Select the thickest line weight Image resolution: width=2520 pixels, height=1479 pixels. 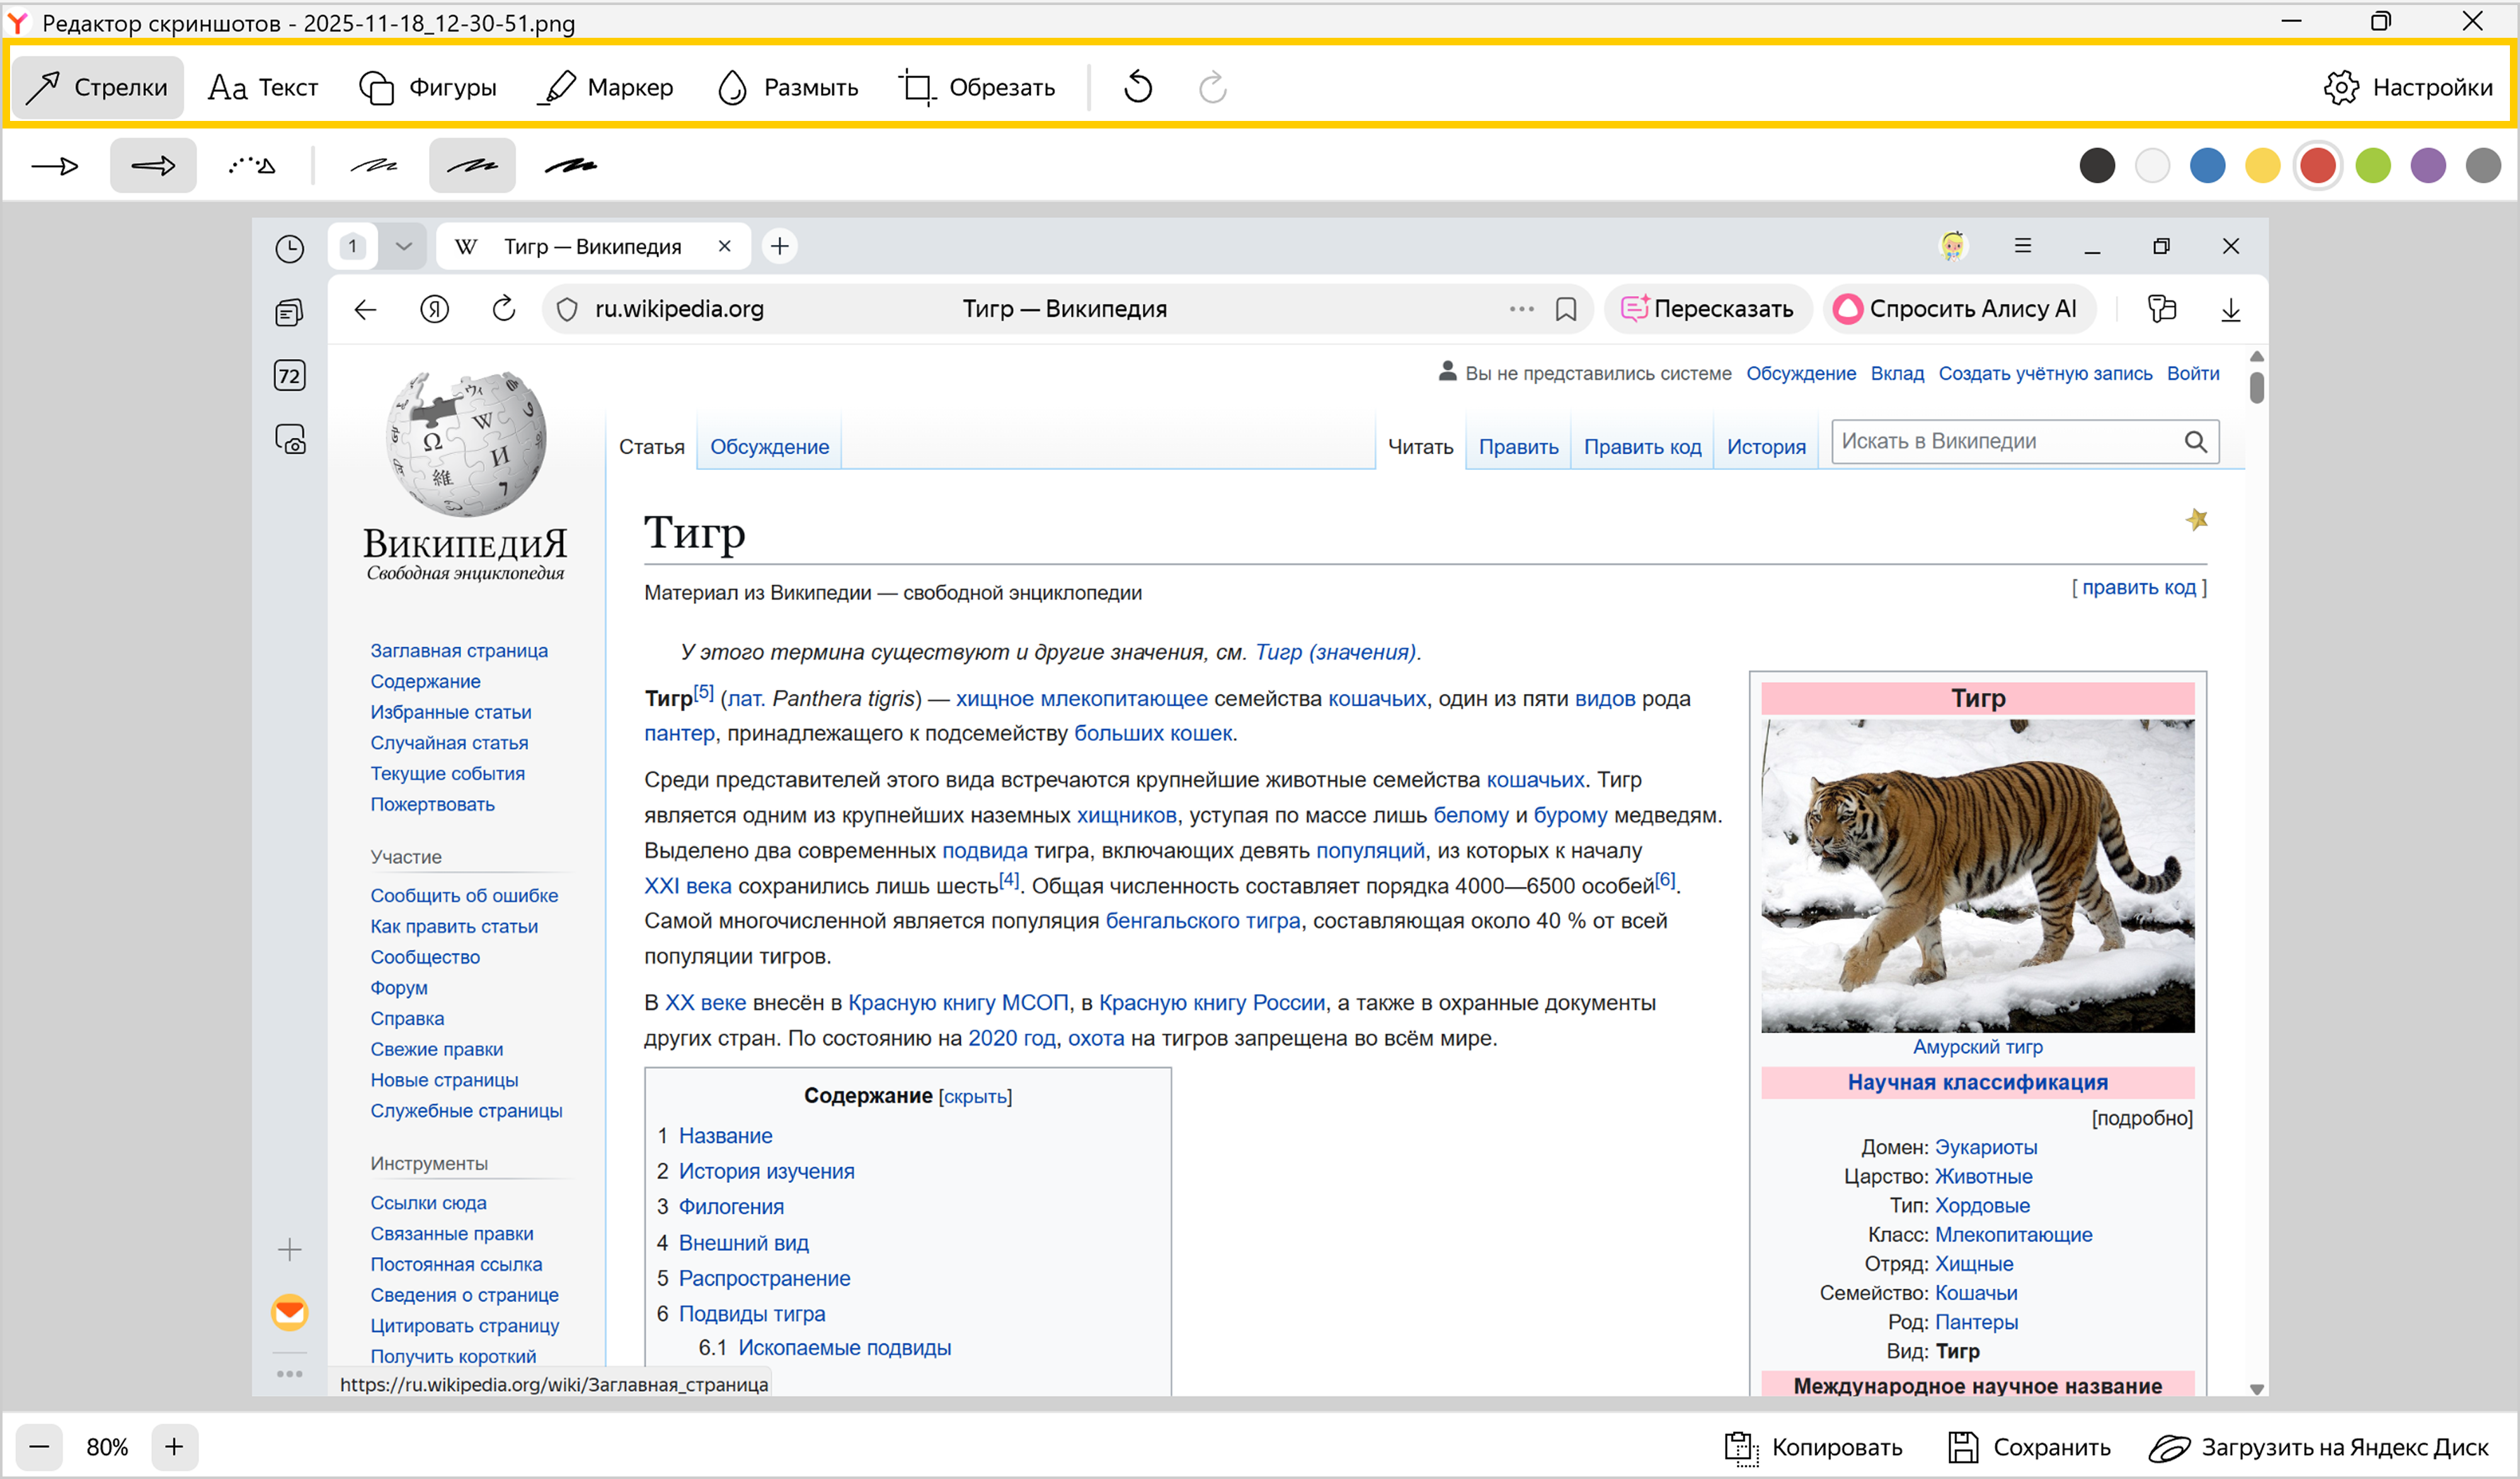pos(571,166)
